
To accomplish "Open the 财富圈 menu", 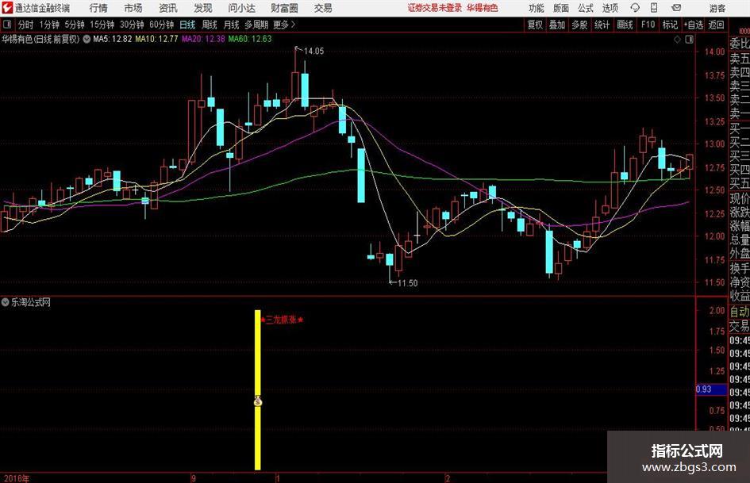I will point(284,8).
